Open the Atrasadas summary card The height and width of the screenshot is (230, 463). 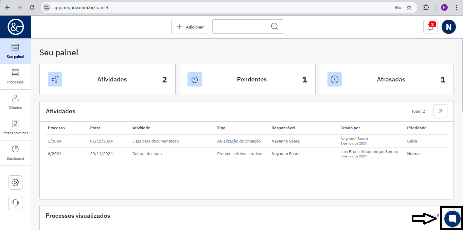tap(386, 79)
